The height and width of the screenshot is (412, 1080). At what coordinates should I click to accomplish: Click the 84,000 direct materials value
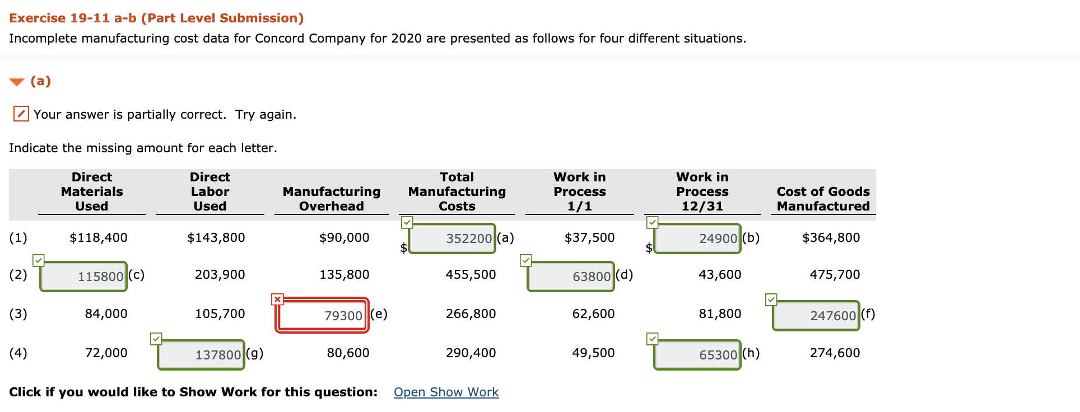pos(106,313)
